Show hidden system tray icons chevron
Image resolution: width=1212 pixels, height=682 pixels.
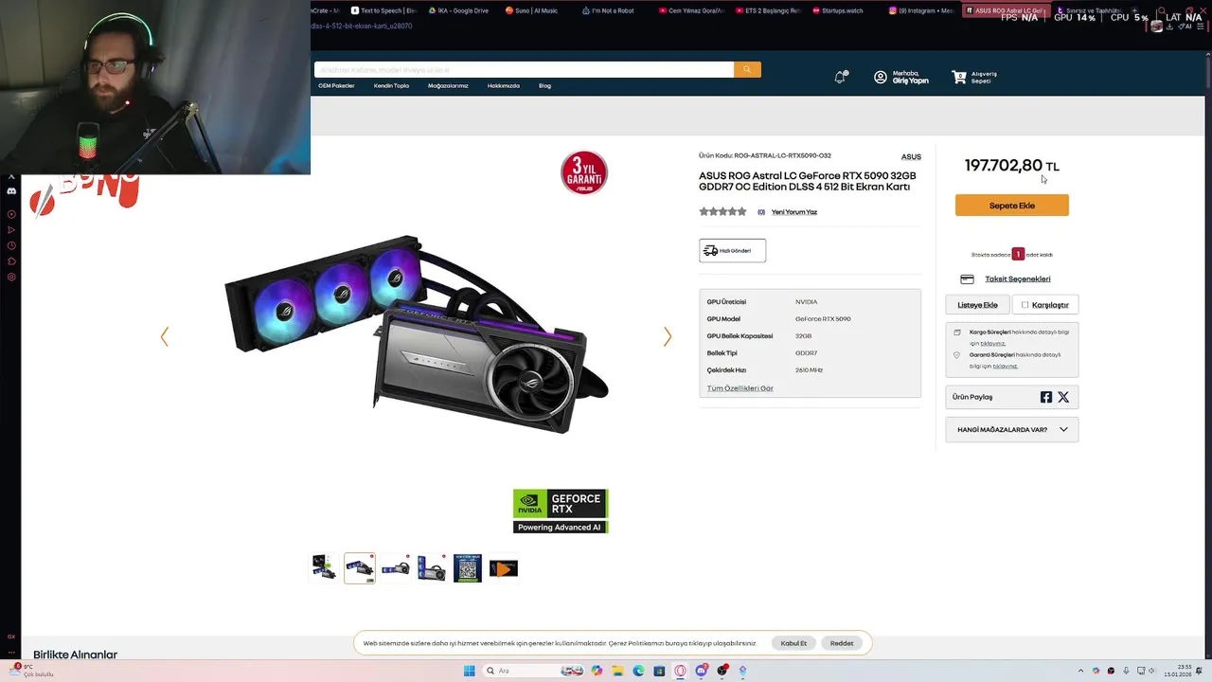[1080, 671]
